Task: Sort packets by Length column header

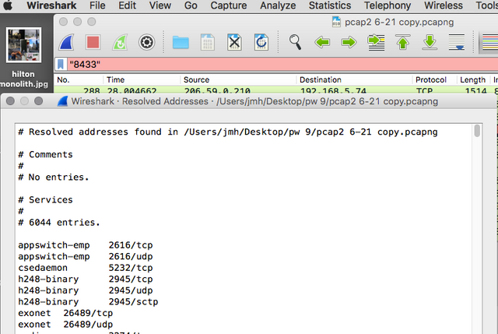Action: [x=473, y=79]
